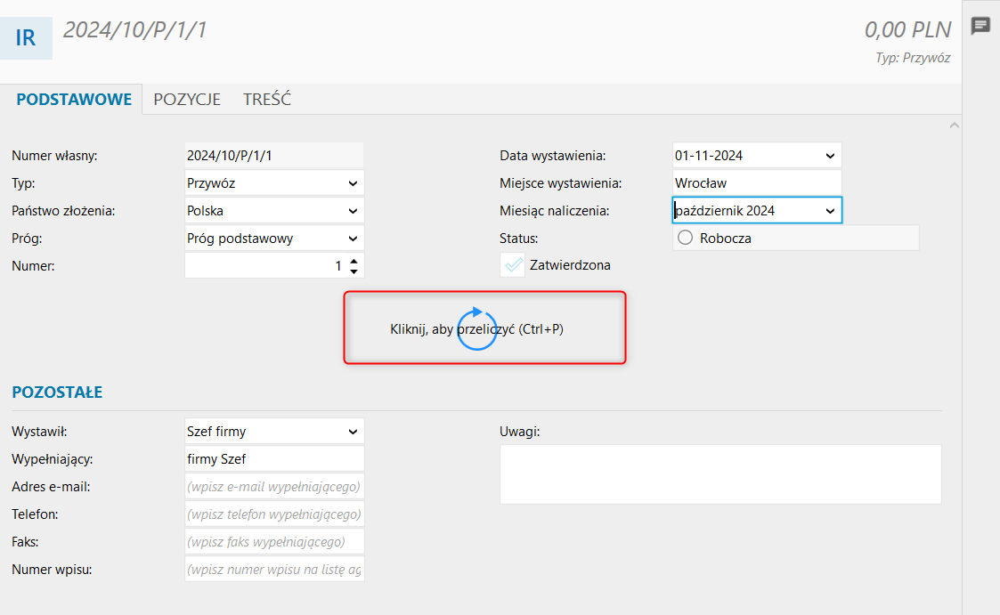1000x615 pixels.
Task: Open the comments chat bubble icon
Action: coord(980,26)
